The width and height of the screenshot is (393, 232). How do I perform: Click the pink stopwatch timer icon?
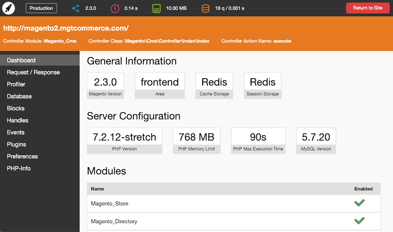[115, 8]
